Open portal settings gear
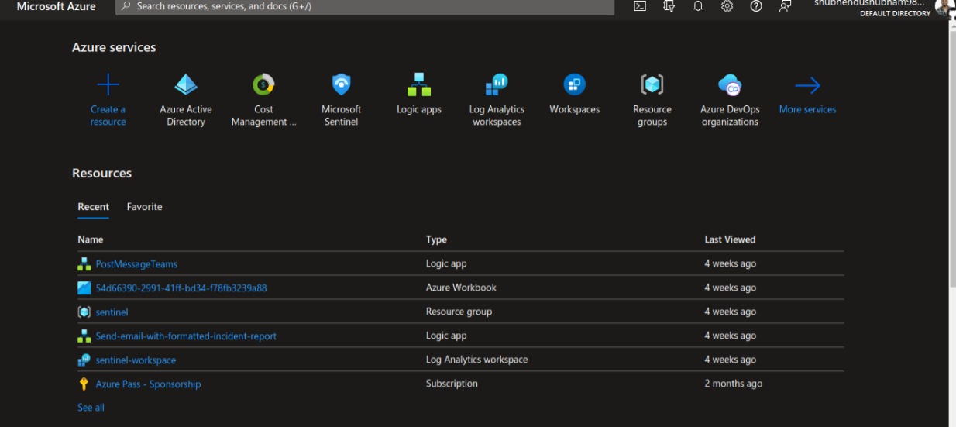Image resolution: width=956 pixels, height=427 pixels. [727, 5]
